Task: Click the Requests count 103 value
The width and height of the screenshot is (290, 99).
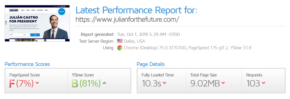Action: click(253, 84)
